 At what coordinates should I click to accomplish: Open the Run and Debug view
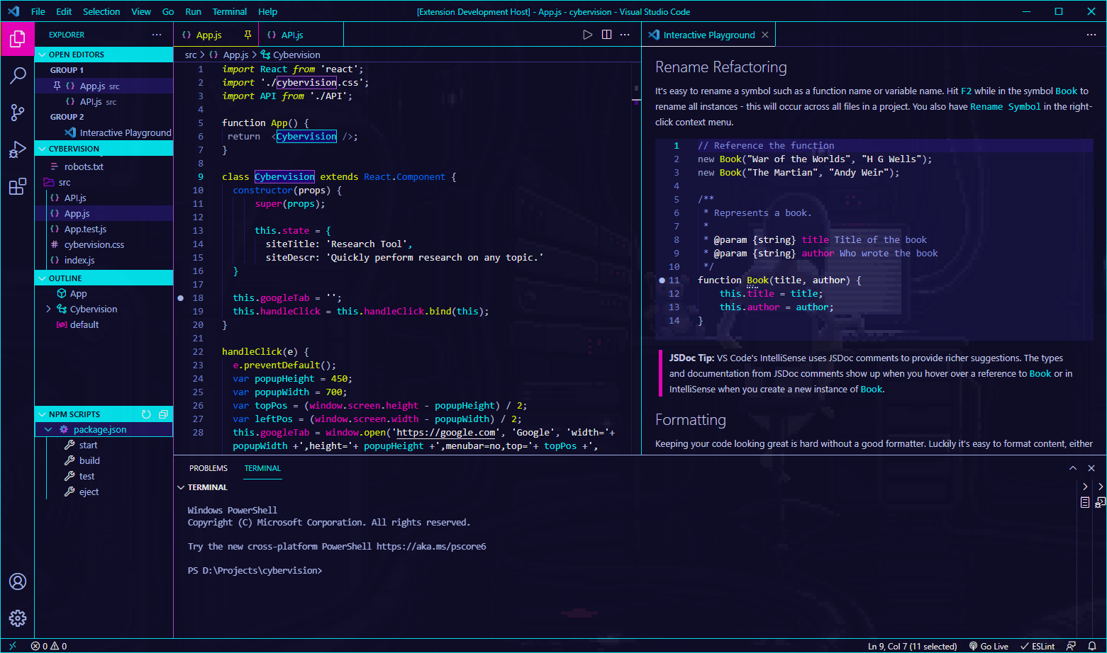[x=18, y=149]
